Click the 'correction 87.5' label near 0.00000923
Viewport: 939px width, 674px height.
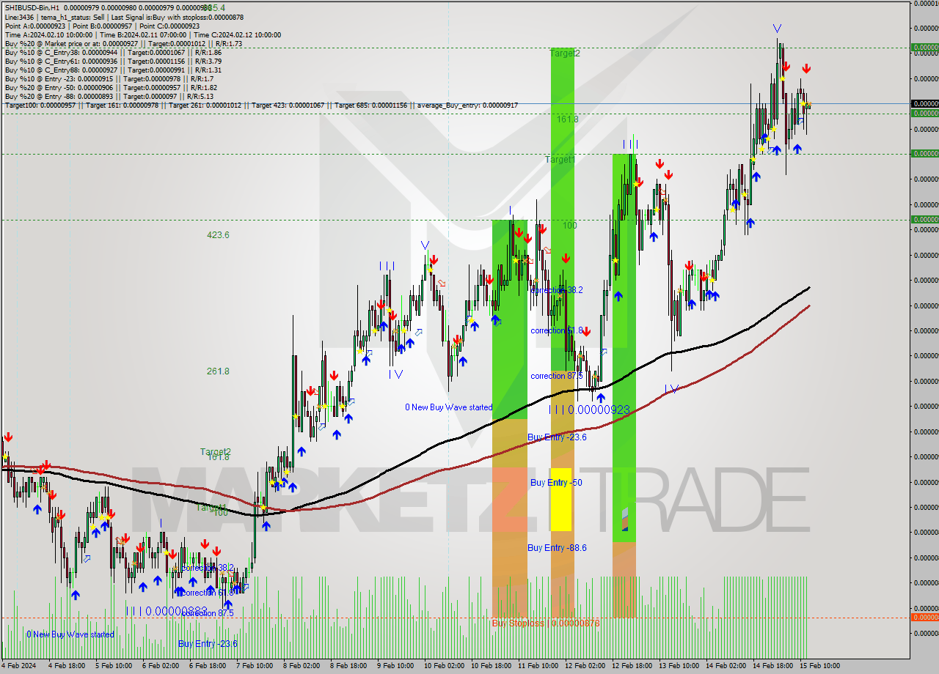click(557, 376)
